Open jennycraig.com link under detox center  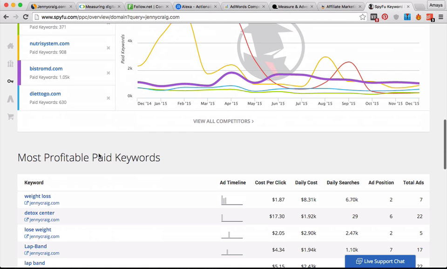tap(44, 220)
